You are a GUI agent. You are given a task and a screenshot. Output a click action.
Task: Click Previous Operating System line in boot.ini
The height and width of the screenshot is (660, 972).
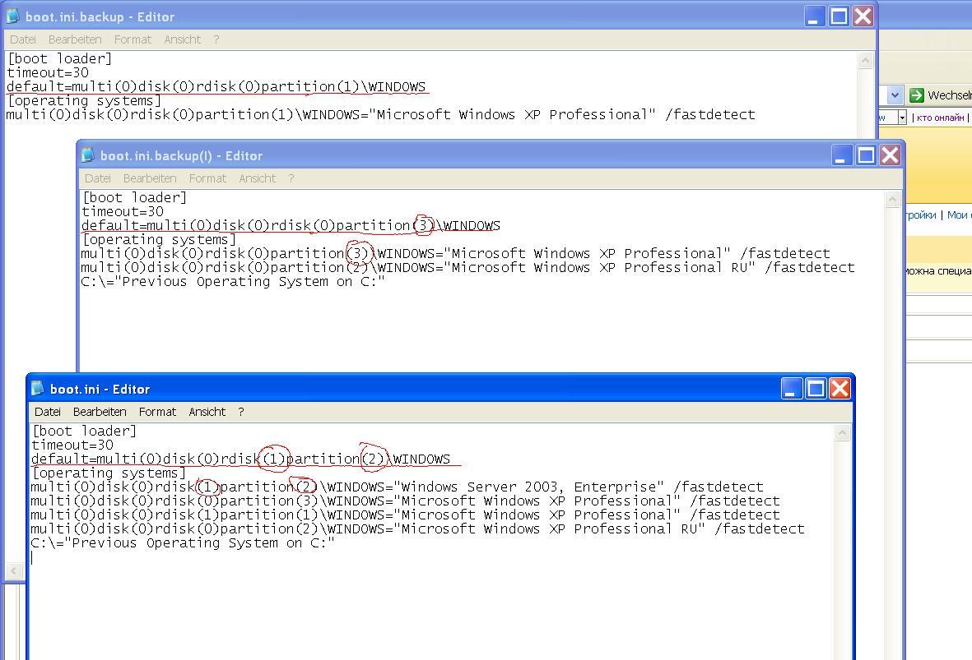[183, 543]
